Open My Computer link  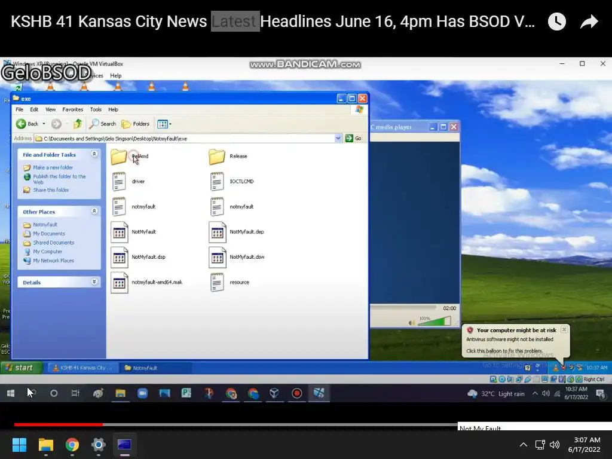(x=47, y=252)
